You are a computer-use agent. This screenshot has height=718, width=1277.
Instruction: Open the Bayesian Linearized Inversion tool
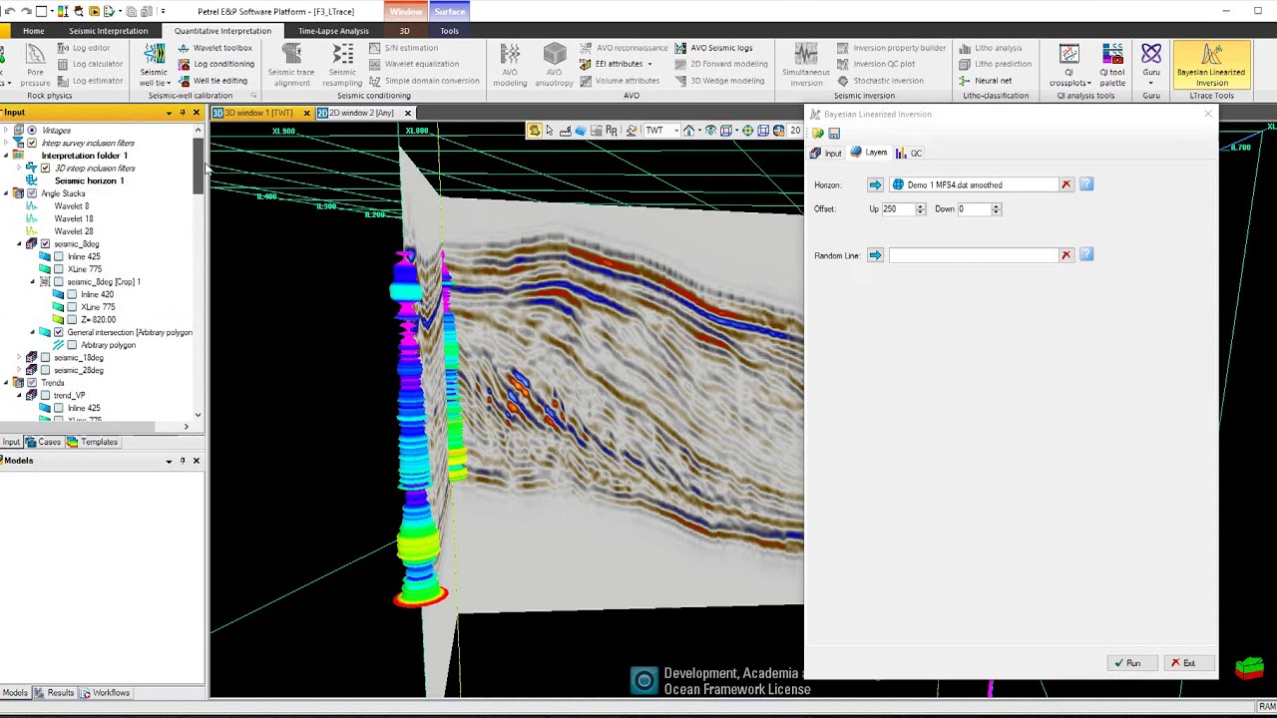1211,66
